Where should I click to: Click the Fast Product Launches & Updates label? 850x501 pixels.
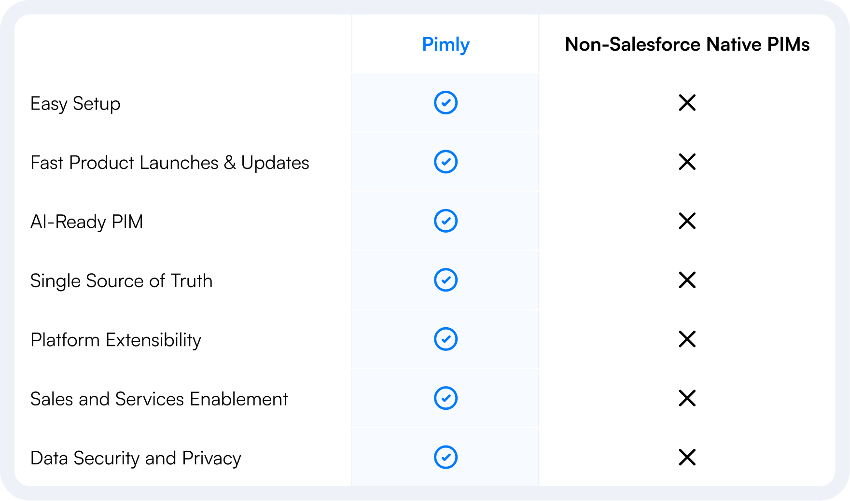click(169, 163)
